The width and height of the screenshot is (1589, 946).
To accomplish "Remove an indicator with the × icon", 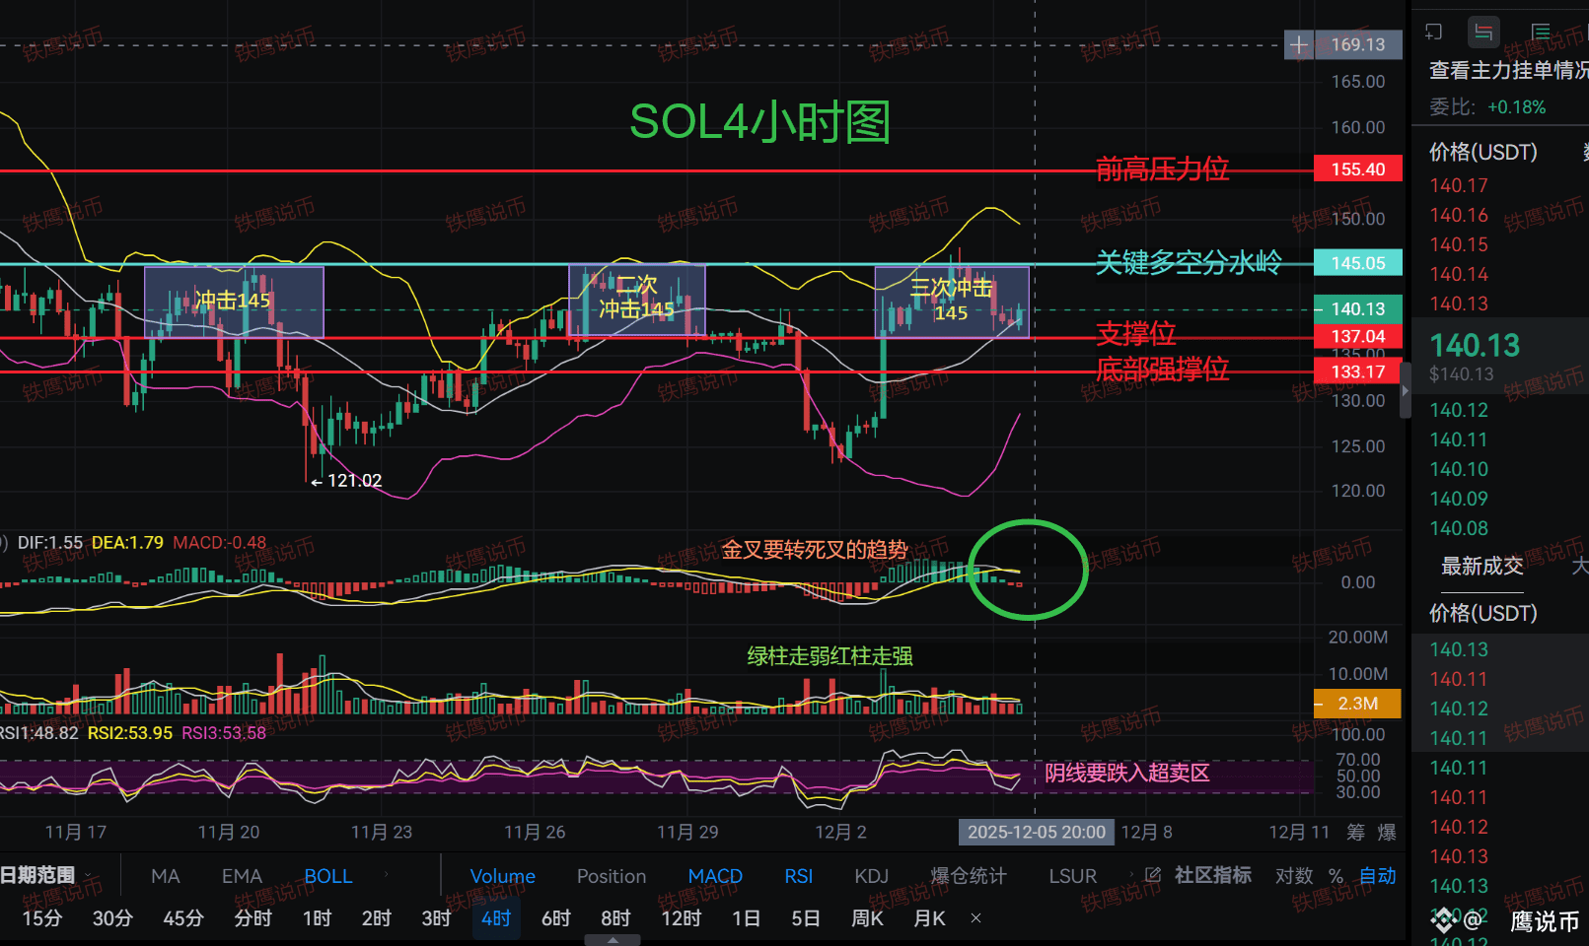I will pyautogui.click(x=975, y=917).
